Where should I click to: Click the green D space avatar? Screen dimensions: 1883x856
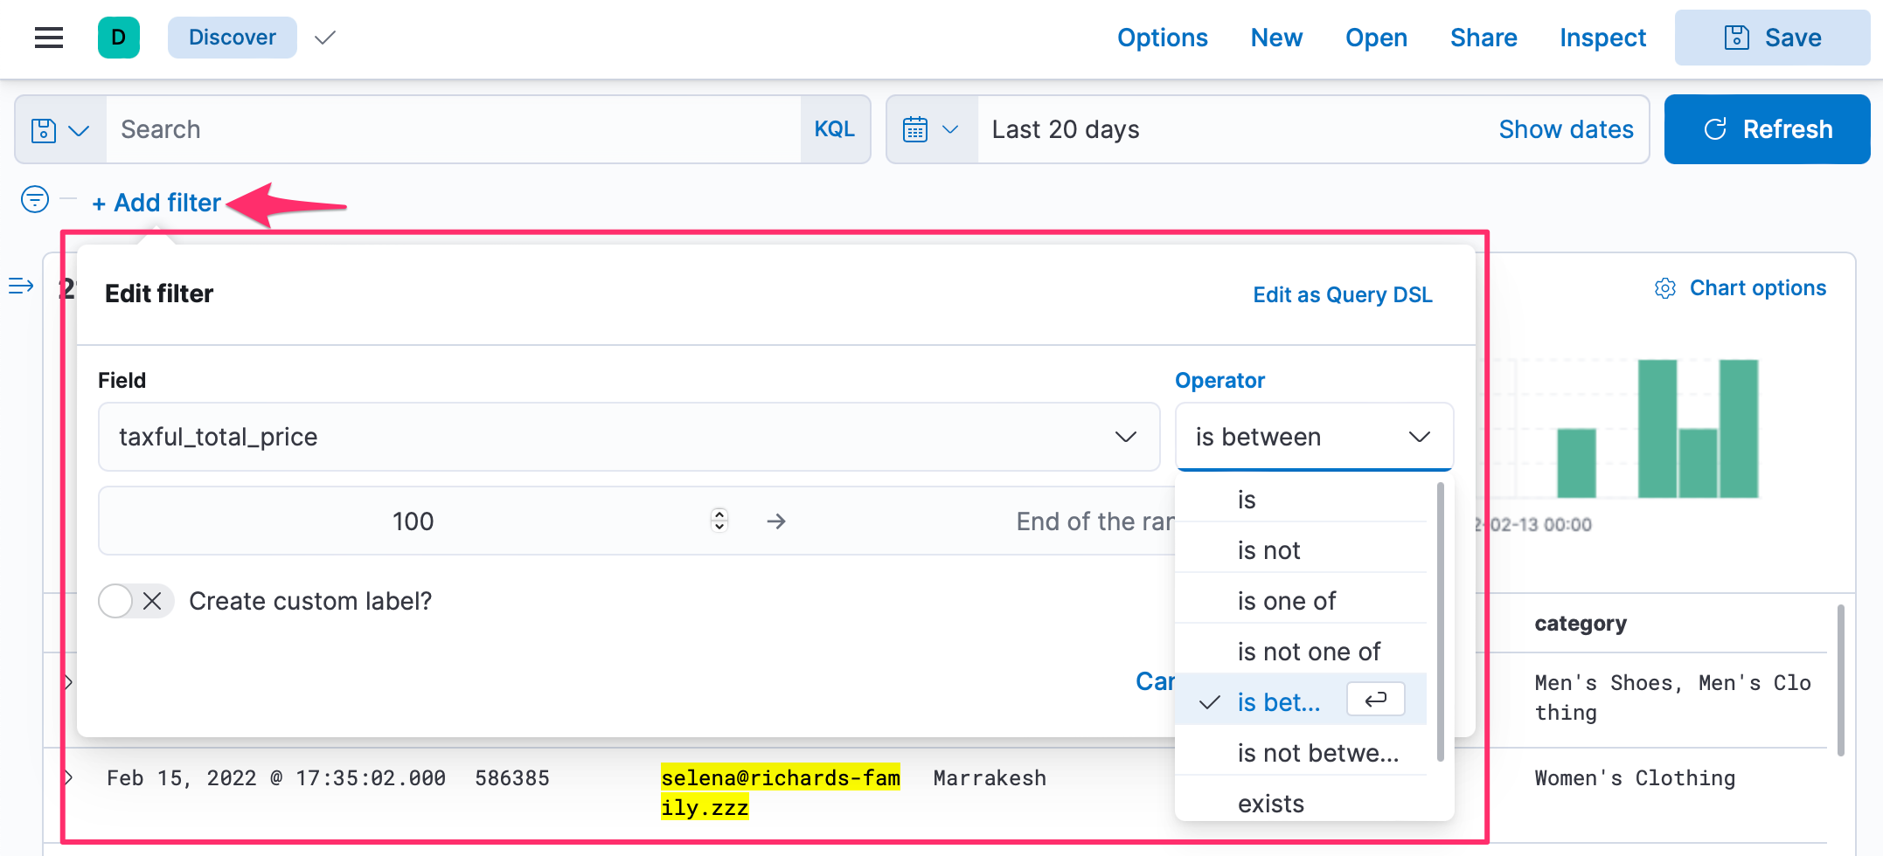pos(119,38)
